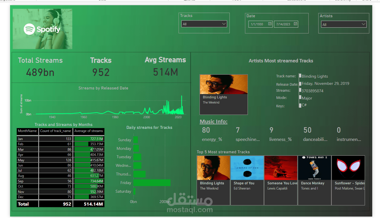Open the Artists slicer dropdown
Screen dimensions: 380x218
[x=344, y=24]
